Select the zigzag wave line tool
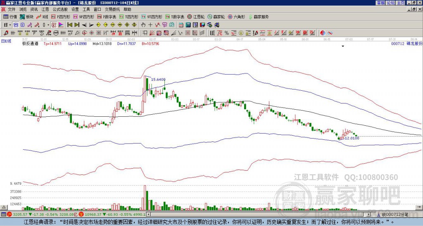 (x=180, y=33)
